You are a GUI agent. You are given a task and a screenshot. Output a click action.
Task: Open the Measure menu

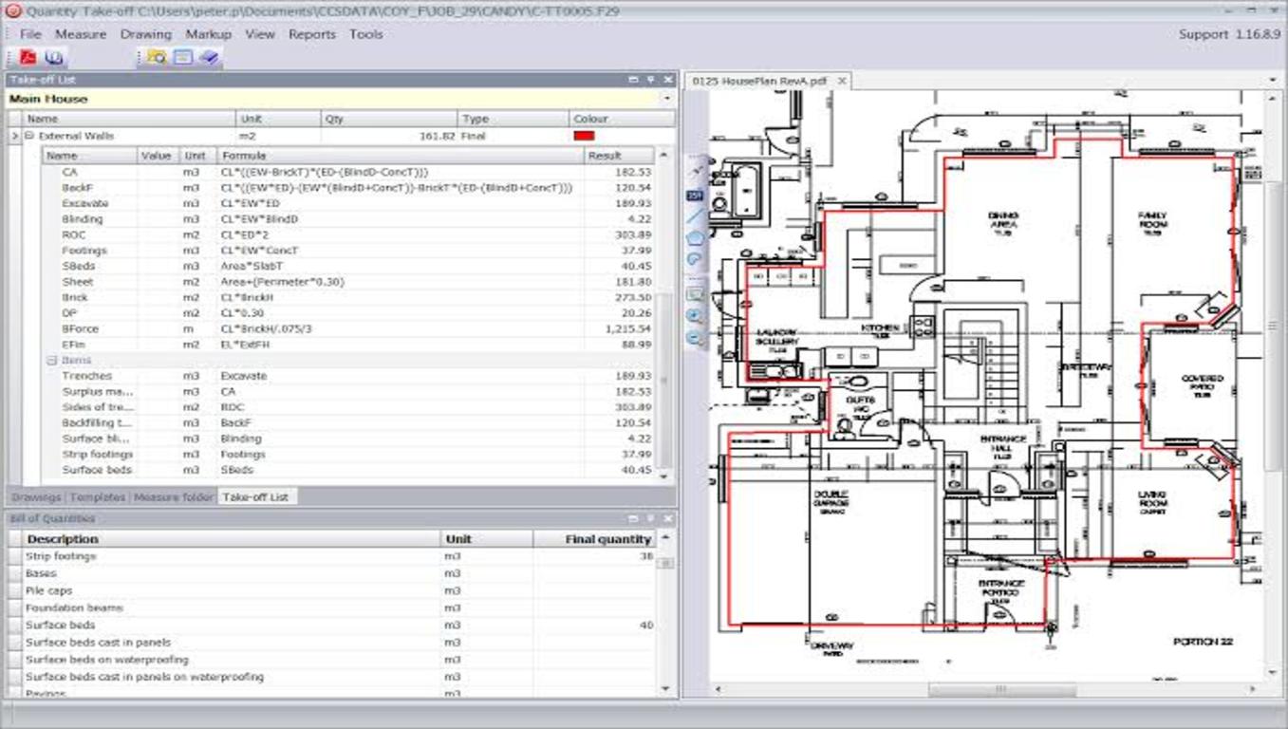pyautogui.click(x=81, y=34)
